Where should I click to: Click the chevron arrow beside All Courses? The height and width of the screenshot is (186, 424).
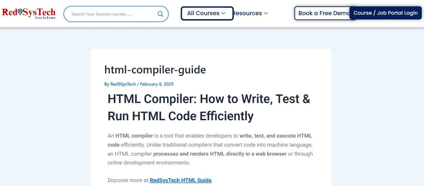pyautogui.click(x=223, y=13)
